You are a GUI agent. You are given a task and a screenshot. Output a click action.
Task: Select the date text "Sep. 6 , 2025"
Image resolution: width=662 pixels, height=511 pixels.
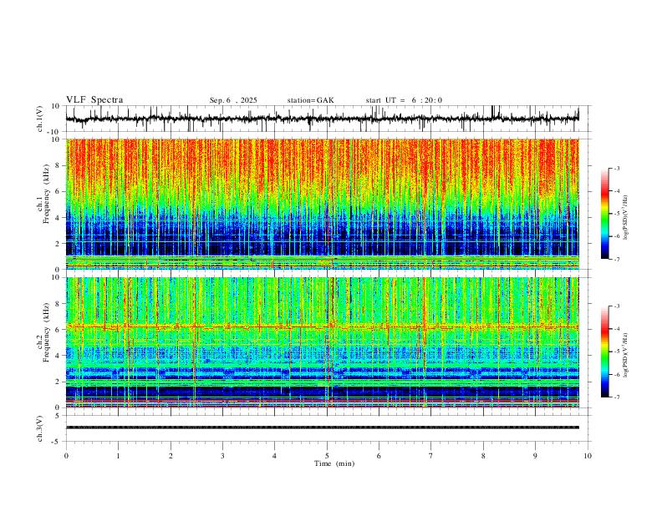tap(233, 100)
